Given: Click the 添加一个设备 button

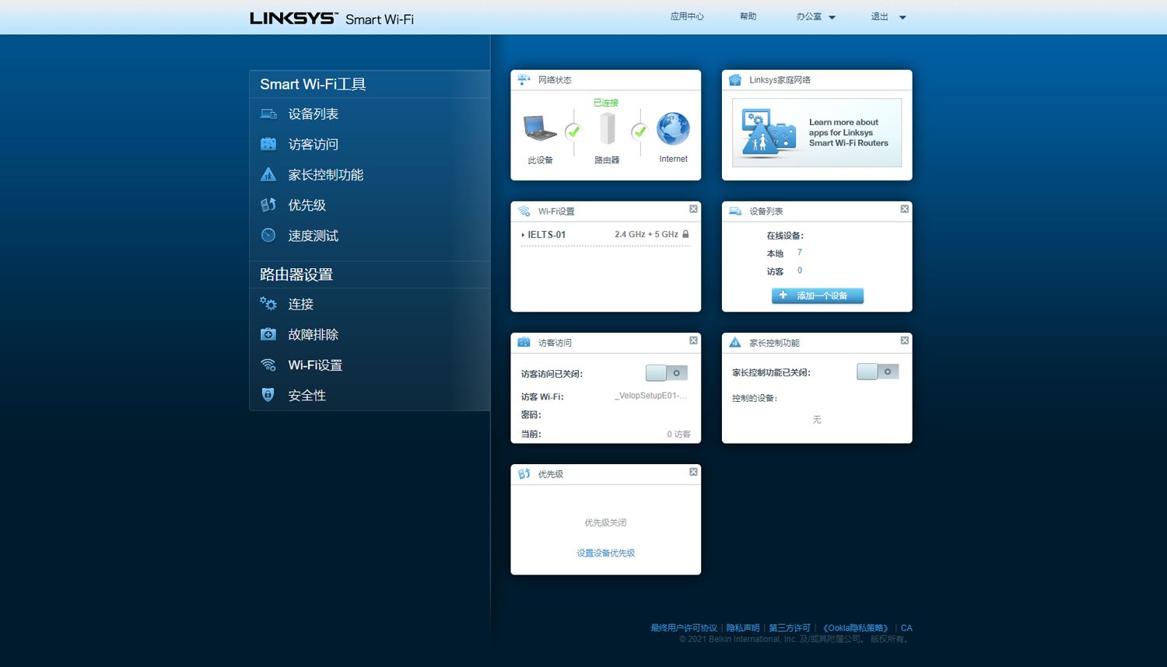Looking at the screenshot, I should [x=818, y=295].
